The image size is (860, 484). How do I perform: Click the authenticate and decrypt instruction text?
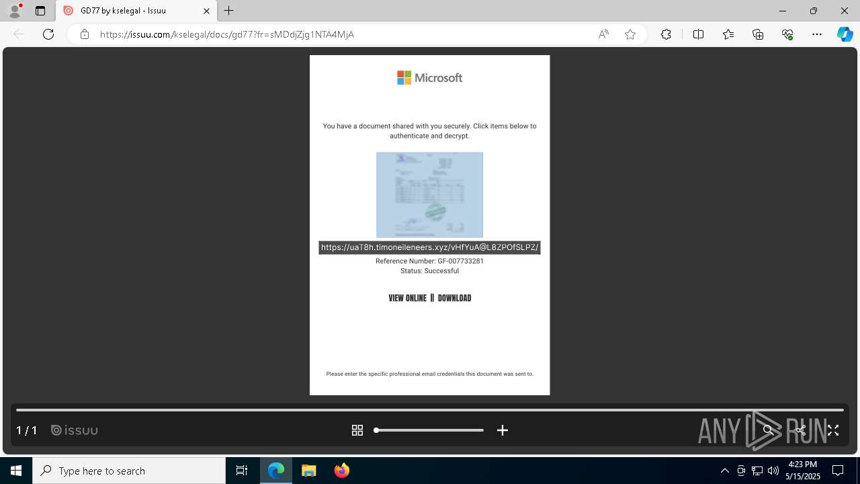[x=429, y=131]
